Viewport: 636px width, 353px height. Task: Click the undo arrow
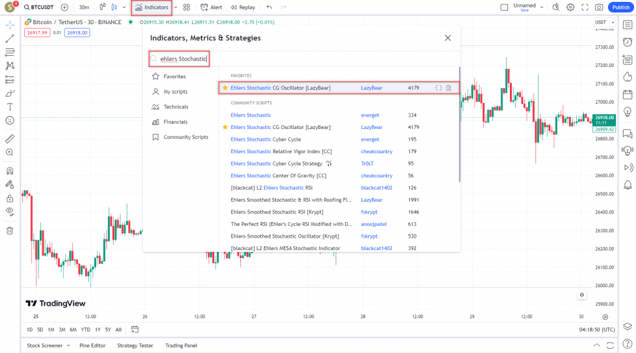coord(270,7)
